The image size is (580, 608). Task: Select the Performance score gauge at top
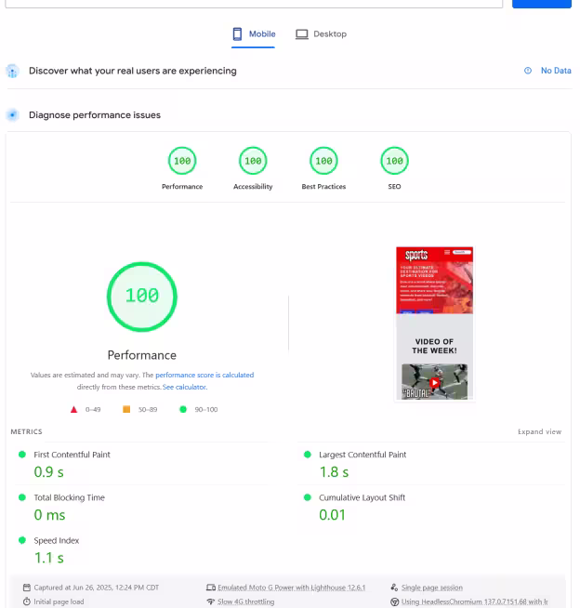point(182,161)
